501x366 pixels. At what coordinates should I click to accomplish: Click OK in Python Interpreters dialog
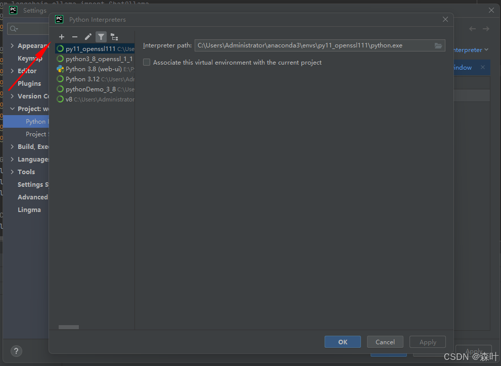point(343,342)
